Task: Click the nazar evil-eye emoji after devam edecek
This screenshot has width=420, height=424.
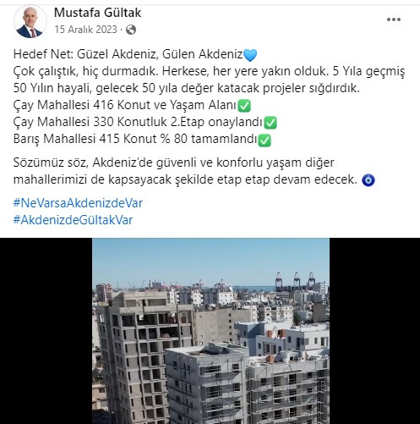Action: (x=368, y=180)
